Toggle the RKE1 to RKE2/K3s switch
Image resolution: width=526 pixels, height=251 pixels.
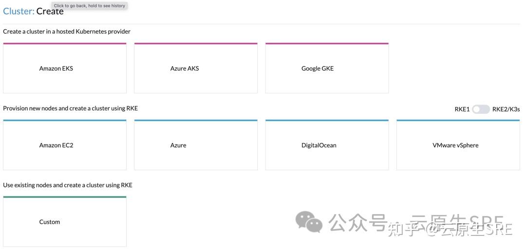click(481, 109)
